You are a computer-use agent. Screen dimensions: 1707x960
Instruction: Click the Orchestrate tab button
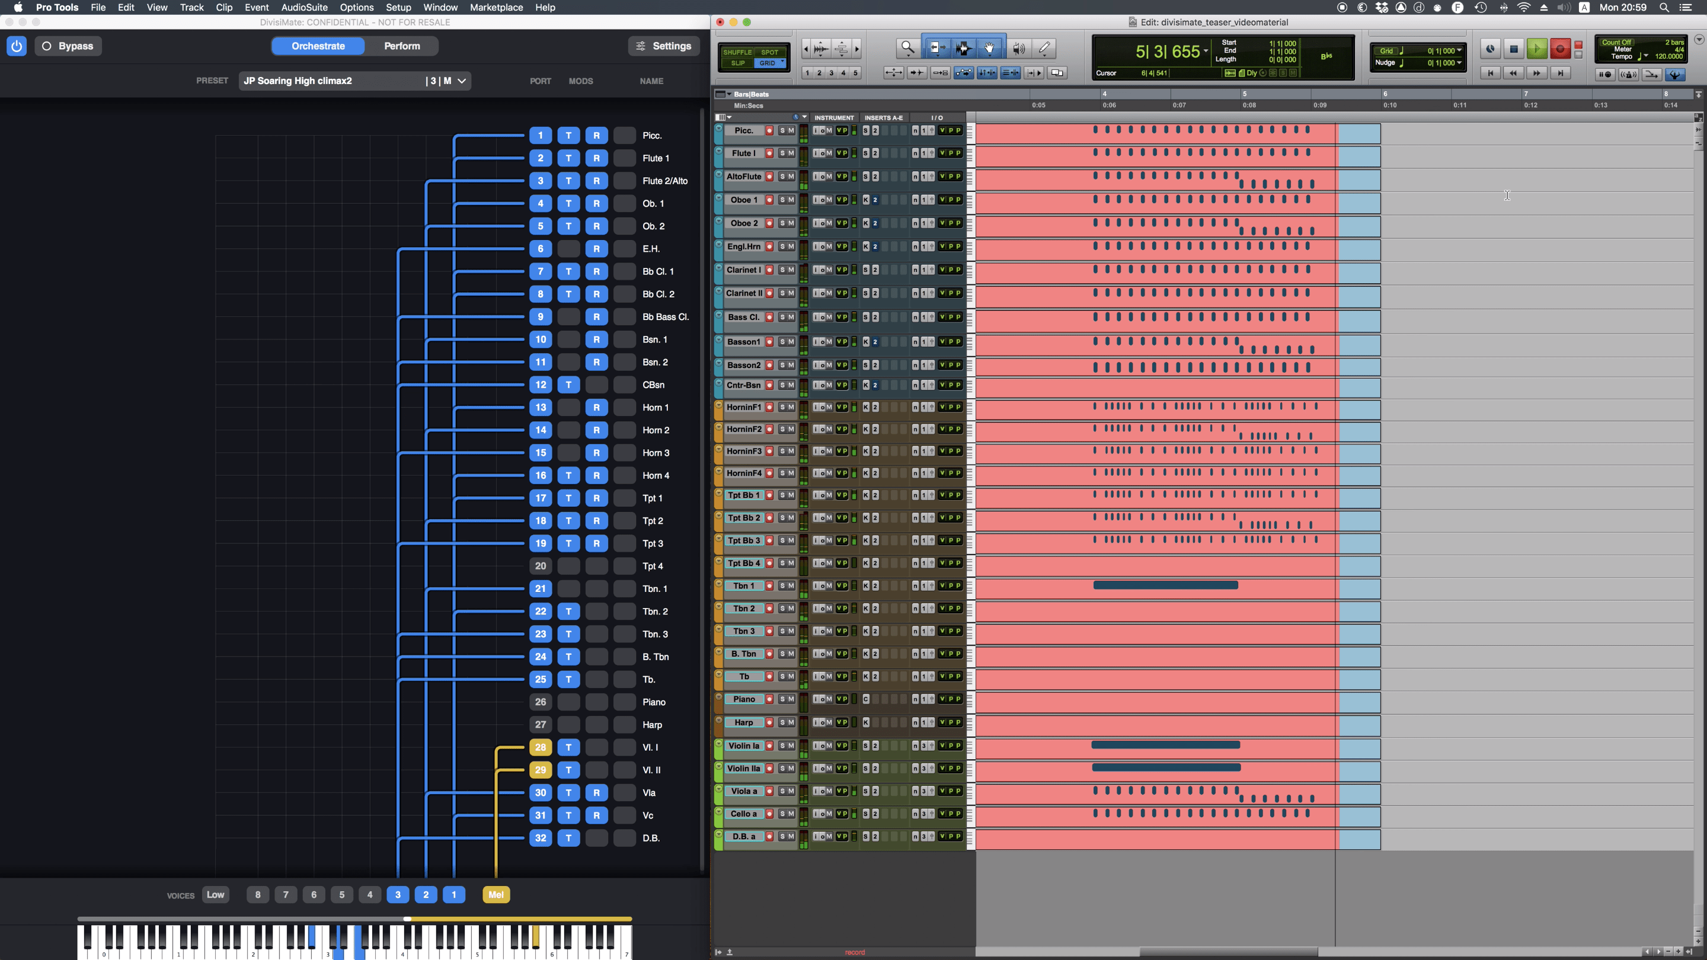pyautogui.click(x=318, y=46)
